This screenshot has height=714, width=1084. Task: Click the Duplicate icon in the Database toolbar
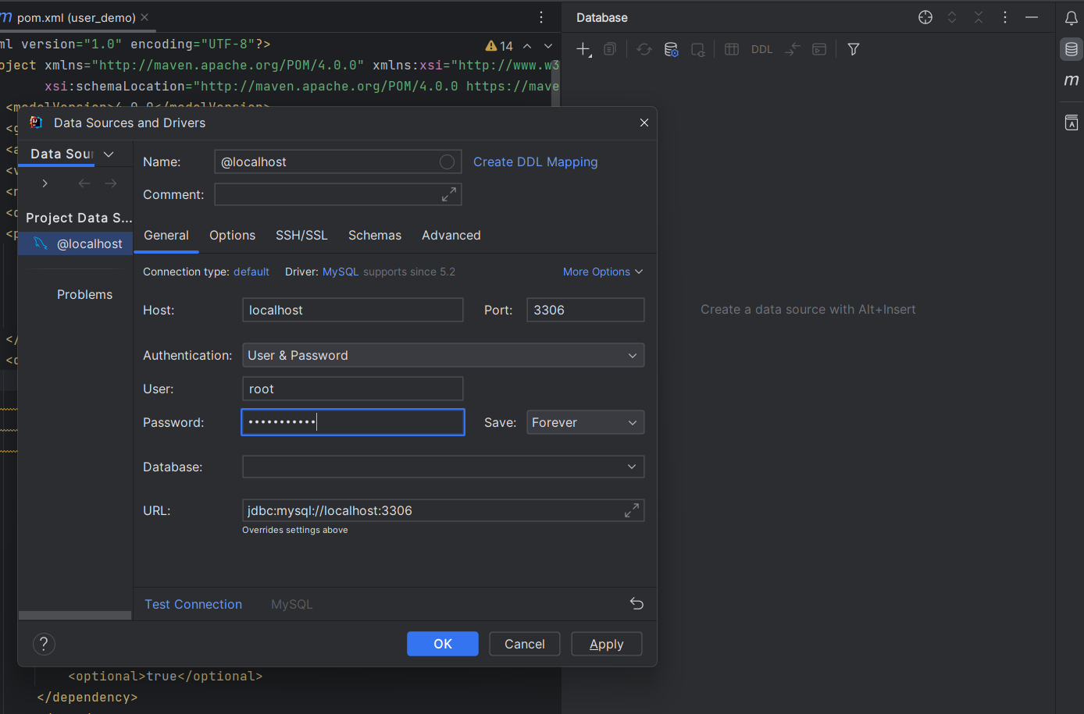(x=610, y=49)
